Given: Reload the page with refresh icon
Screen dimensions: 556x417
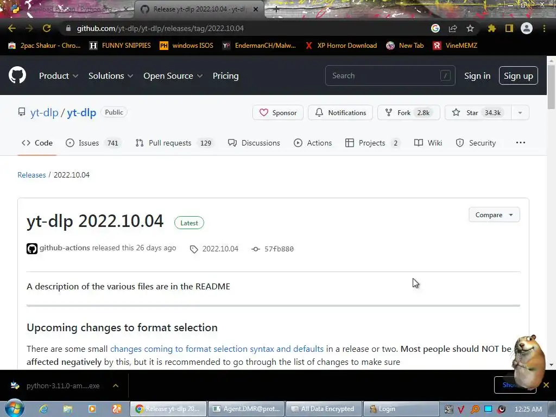Looking at the screenshot, I should coord(47,28).
